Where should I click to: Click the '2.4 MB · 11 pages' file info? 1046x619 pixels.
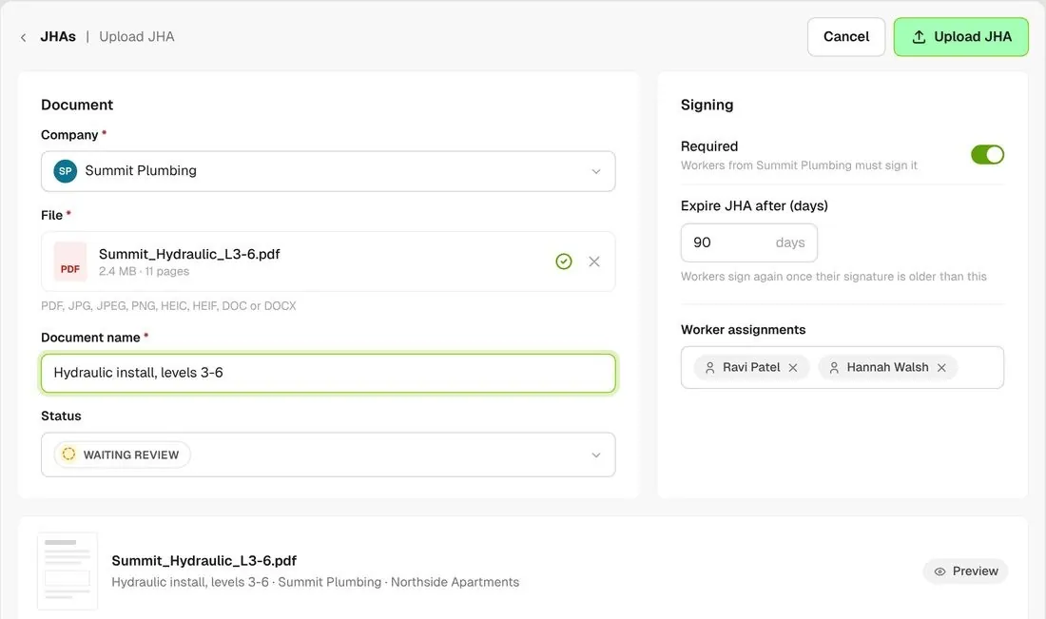pyautogui.click(x=145, y=272)
